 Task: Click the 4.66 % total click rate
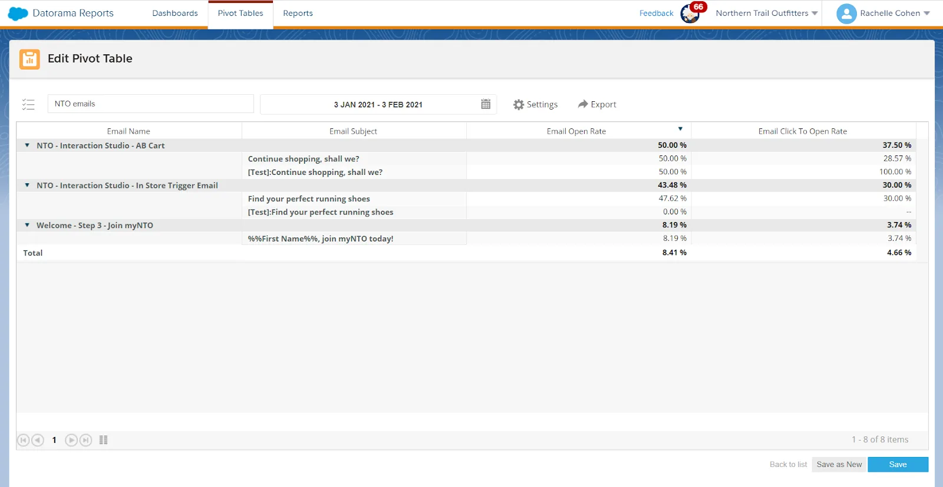[899, 253]
